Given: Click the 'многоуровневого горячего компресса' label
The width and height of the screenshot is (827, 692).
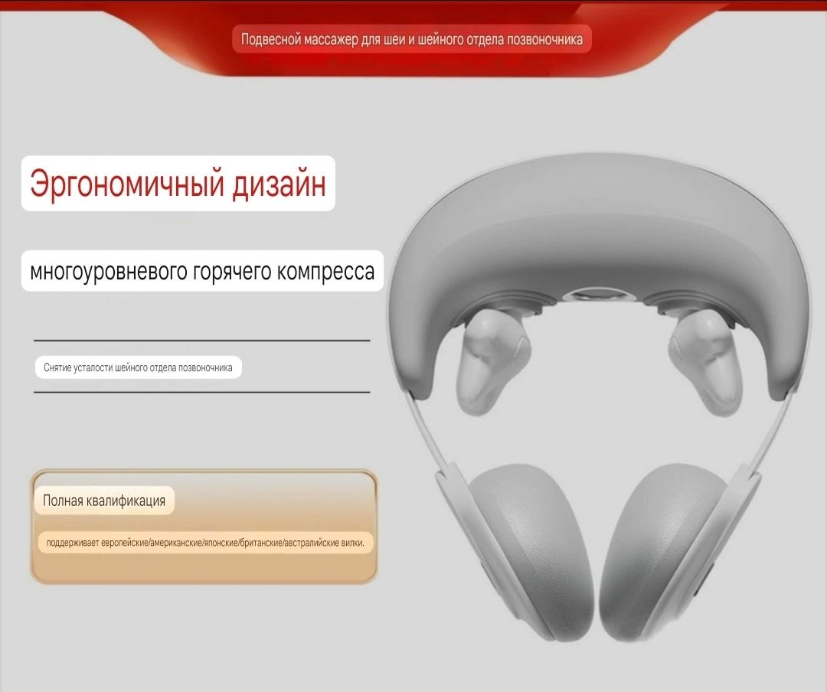Looking at the screenshot, I should pos(202,271).
